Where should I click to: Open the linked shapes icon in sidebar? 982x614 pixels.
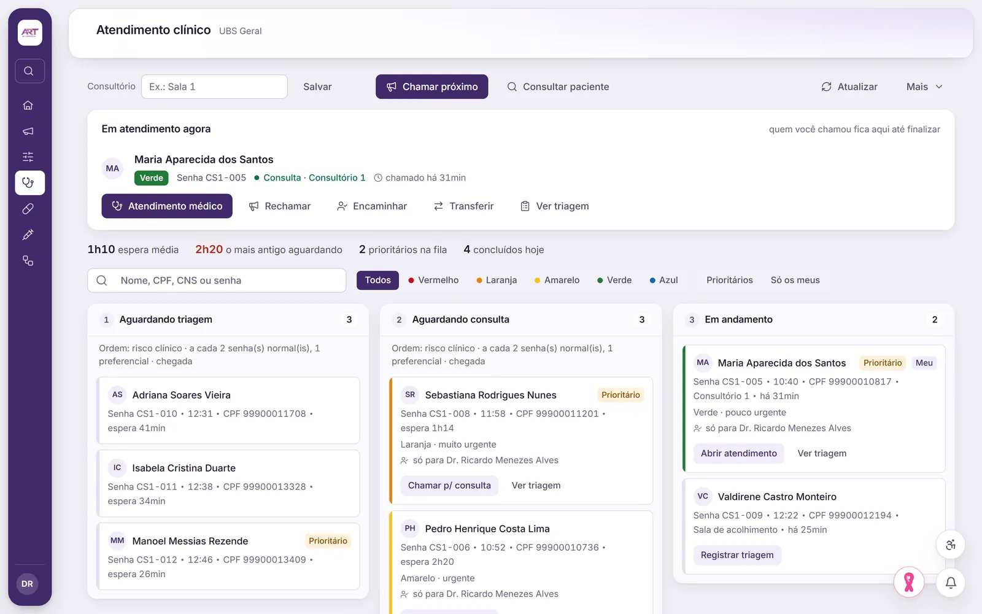click(28, 261)
